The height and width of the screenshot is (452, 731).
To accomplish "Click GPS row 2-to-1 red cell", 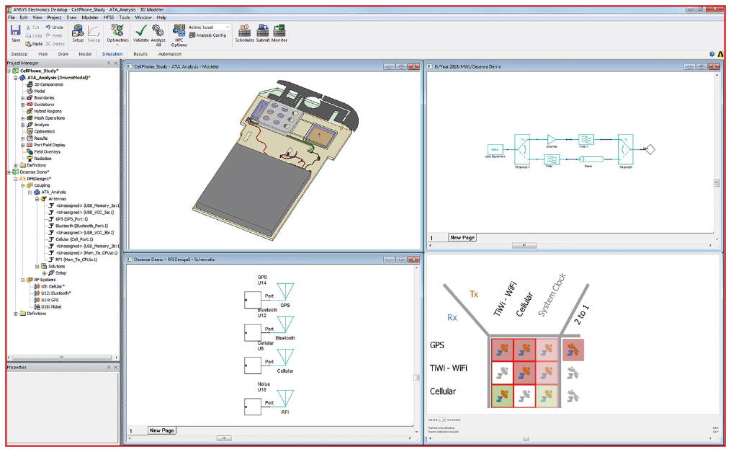I will pos(573,350).
